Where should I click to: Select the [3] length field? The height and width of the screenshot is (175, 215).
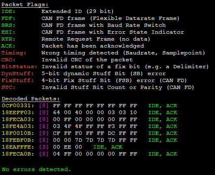tap(44, 147)
